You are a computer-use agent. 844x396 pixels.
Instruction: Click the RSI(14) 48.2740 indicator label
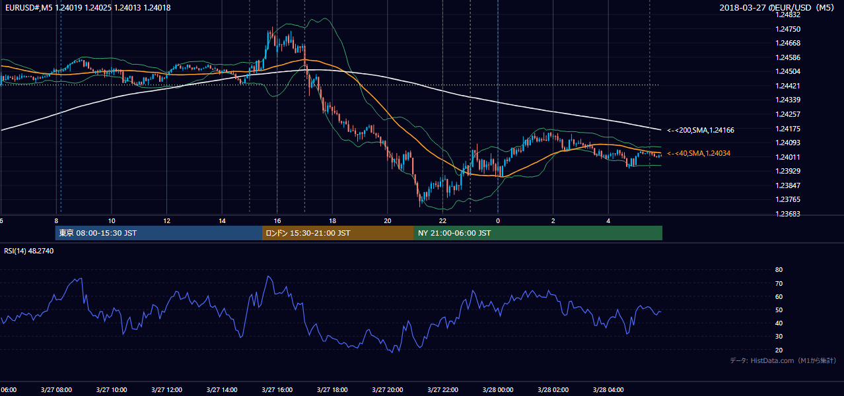tap(29, 251)
